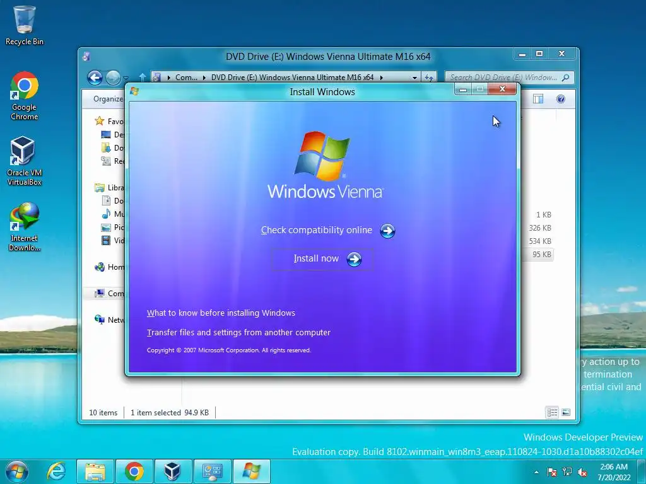Click the 534 KB file size cell

[x=540, y=241]
